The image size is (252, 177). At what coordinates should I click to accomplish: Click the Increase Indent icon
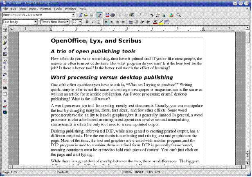pos(148,22)
